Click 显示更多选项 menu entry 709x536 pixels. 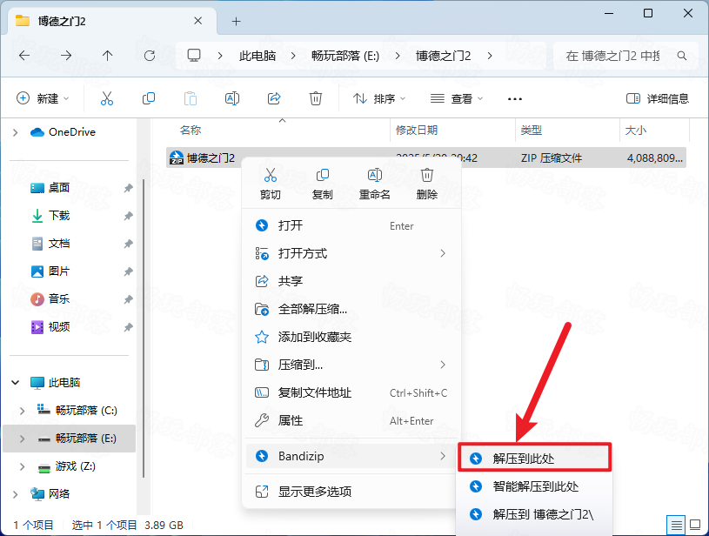click(x=351, y=492)
